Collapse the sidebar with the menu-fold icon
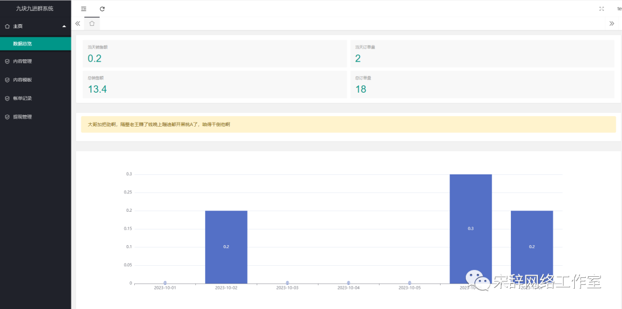The width and height of the screenshot is (622, 309). pos(84,9)
